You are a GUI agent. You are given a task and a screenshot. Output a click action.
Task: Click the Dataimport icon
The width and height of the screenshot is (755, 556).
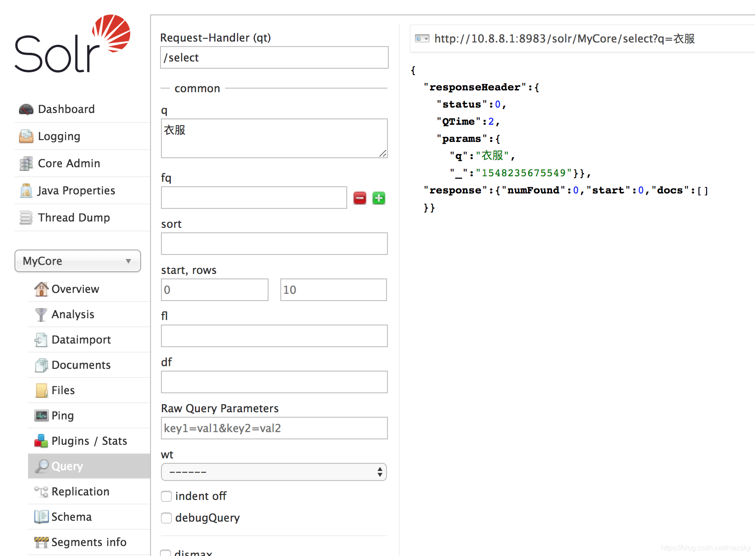[x=41, y=340]
